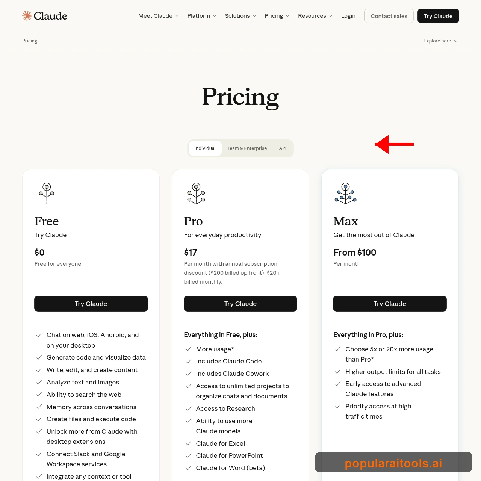Image resolution: width=481 pixels, height=481 pixels.
Task: Click the blue plant icon on the Max card
Action: pyautogui.click(x=345, y=193)
